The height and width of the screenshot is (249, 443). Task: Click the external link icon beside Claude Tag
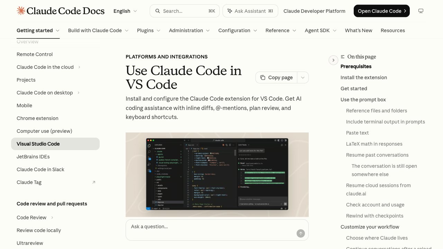pos(93,182)
